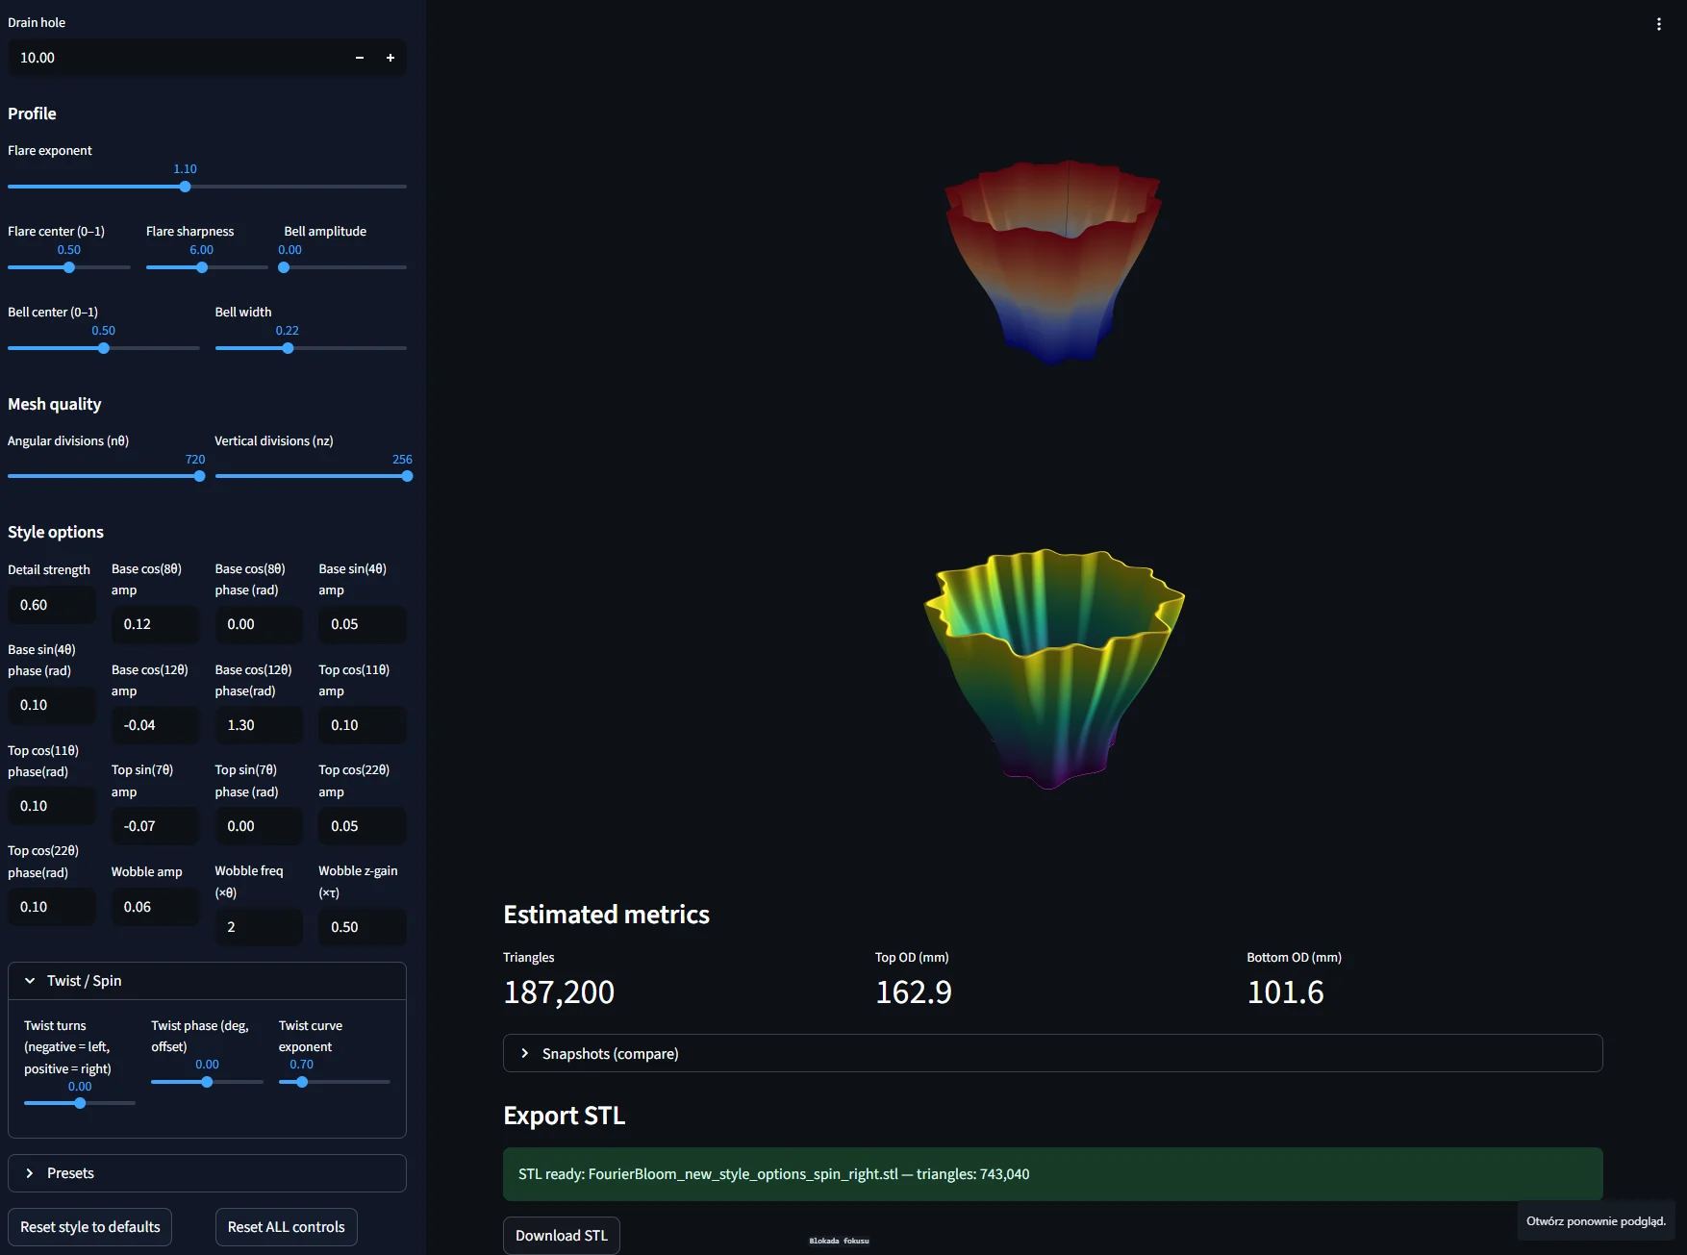Image resolution: width=1687 pixels, height=1255 pixels.
Task: Adjust Angular divisions slider handle
Action: (199, 476)
